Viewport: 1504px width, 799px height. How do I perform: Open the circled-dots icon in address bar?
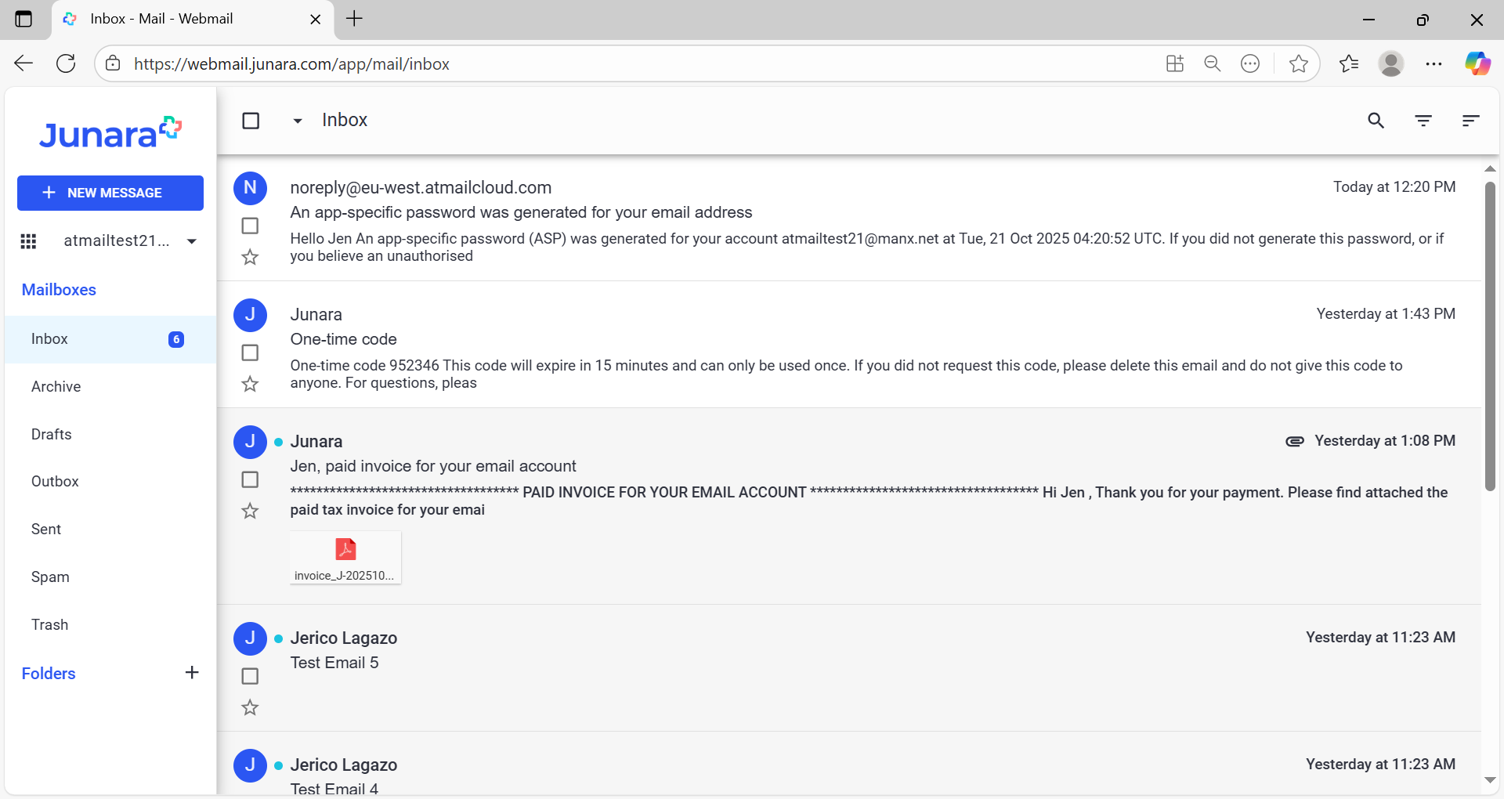coord(1251,63)
